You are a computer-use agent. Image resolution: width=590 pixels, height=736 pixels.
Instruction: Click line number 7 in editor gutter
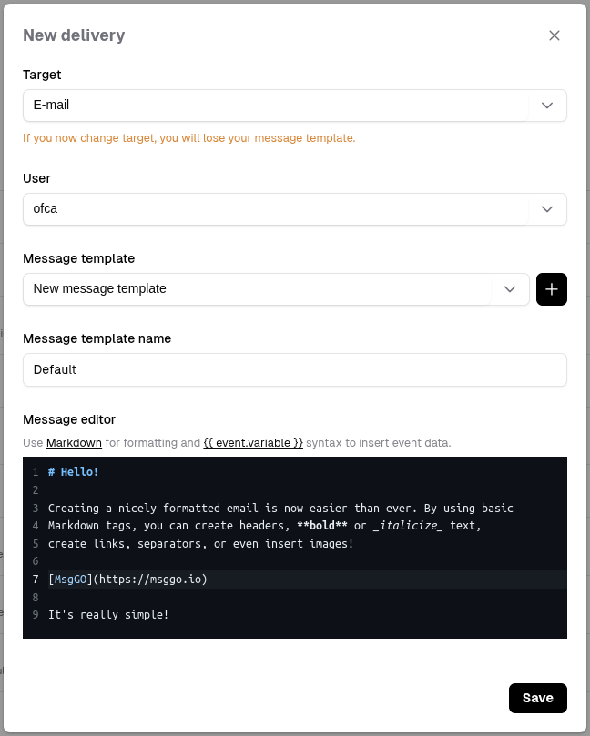click(35, 580)
